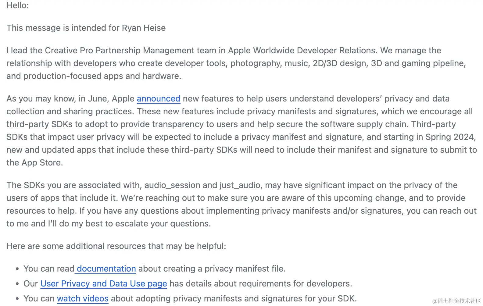Viewport: 483px width, 306px height.
Task: Click "and production-focused apps and hardware." line
Action: pos(94,76)
